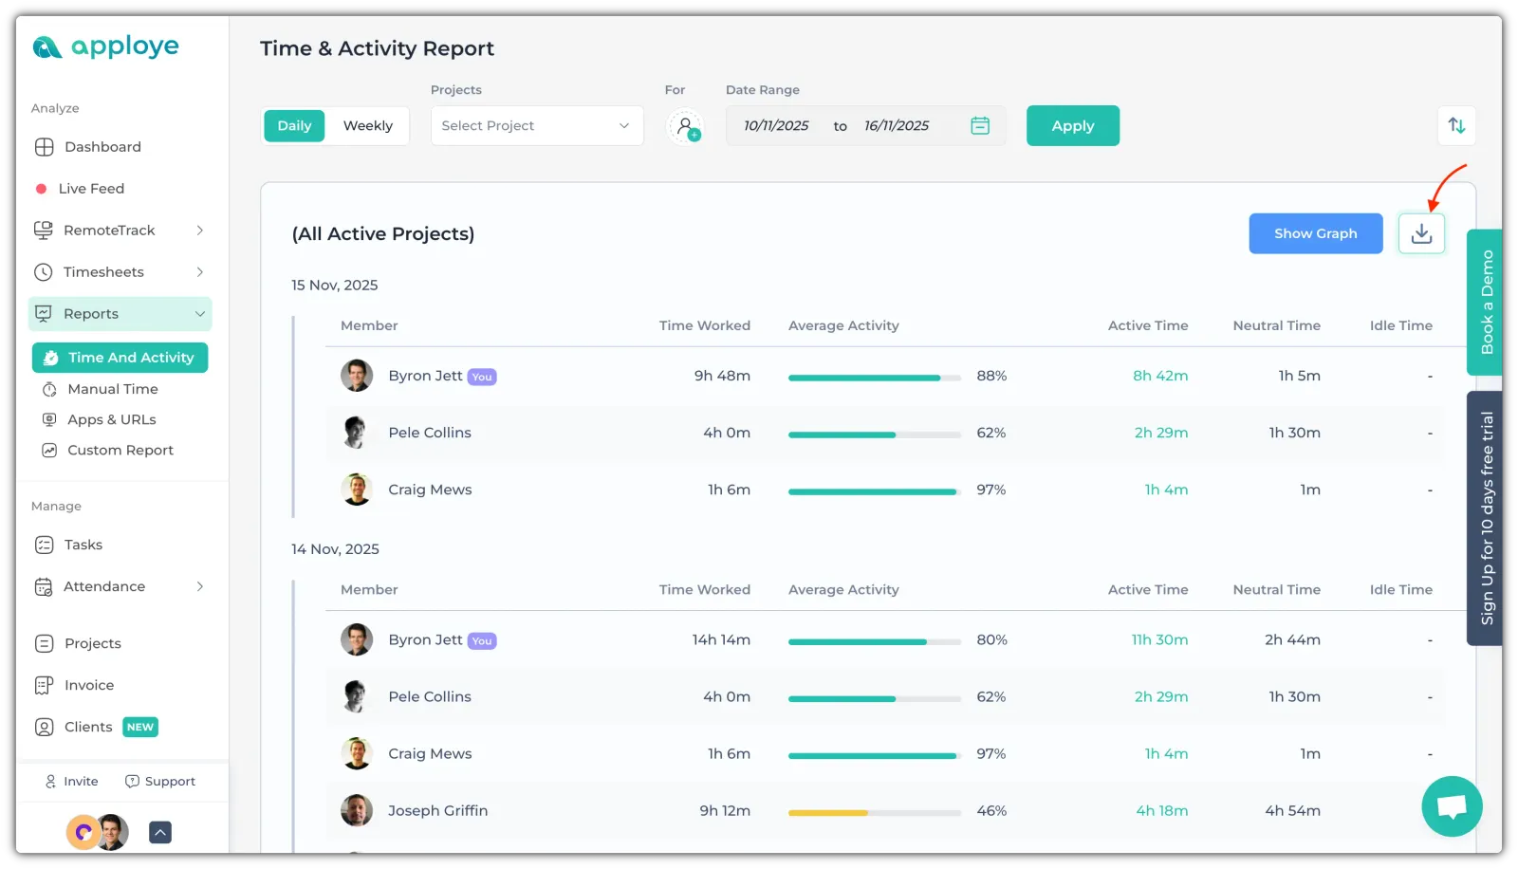Click the Dashboard sidebar icon
The height and width of the screenshot is (869, 1518).
tap(45, 147)
